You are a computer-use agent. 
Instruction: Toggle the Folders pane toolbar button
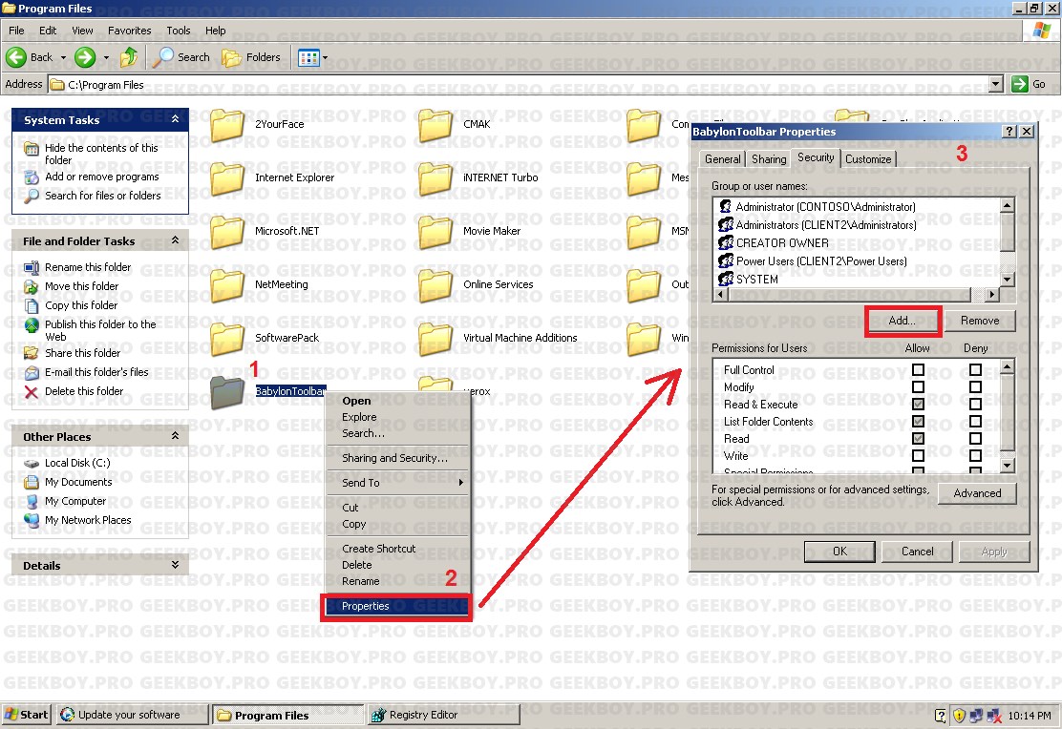(x=251, y=57)
